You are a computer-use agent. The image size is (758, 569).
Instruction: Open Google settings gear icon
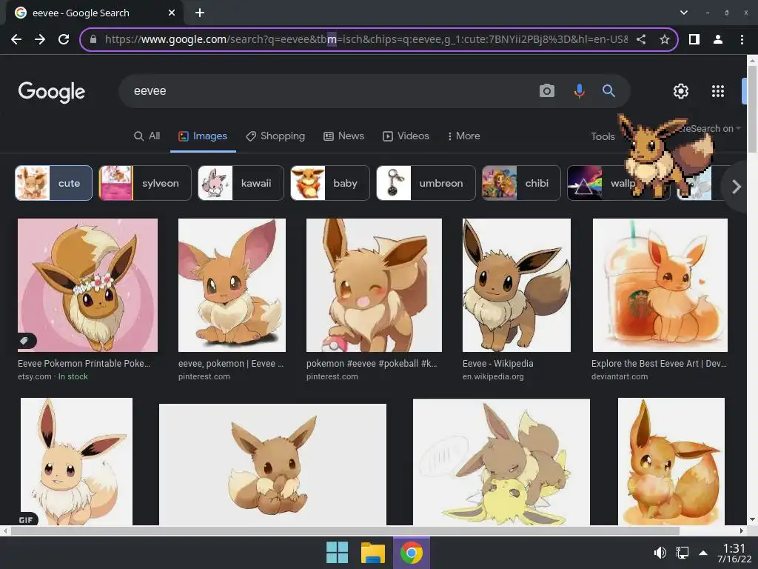(x=681, y=91)
